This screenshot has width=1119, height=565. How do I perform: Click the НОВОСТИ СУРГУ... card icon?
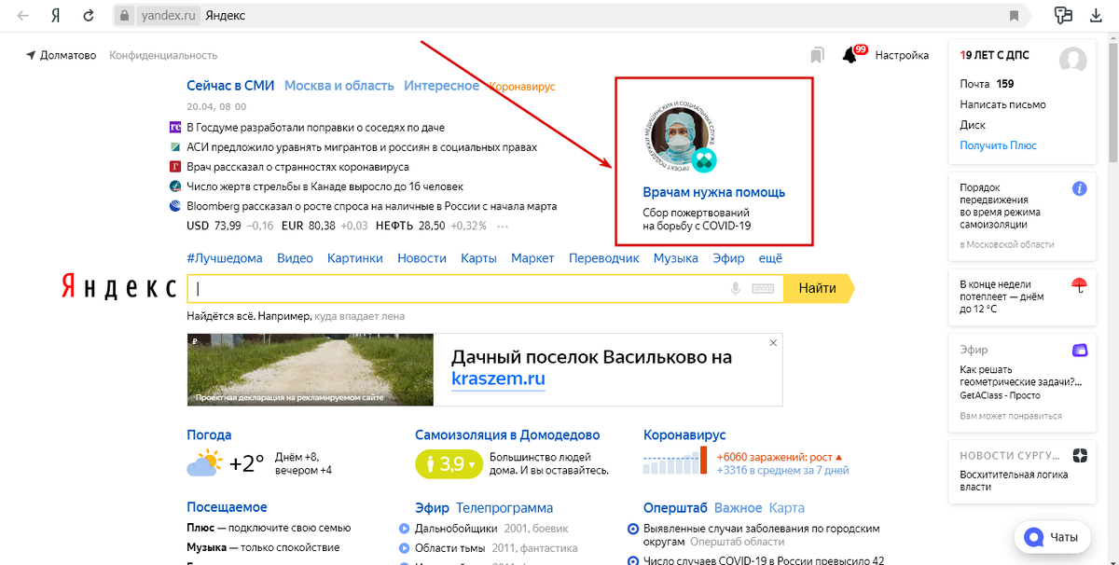[1080, 455]
